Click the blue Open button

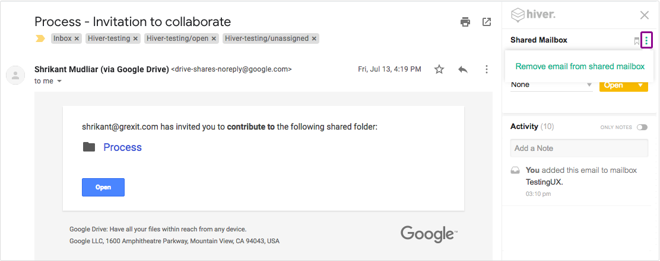pos(103,187)
